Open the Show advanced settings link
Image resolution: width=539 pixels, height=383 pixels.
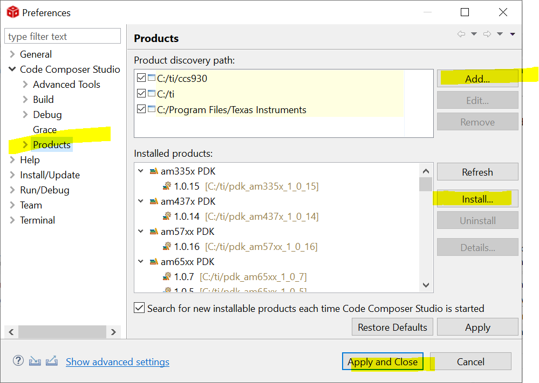point(118,362)
